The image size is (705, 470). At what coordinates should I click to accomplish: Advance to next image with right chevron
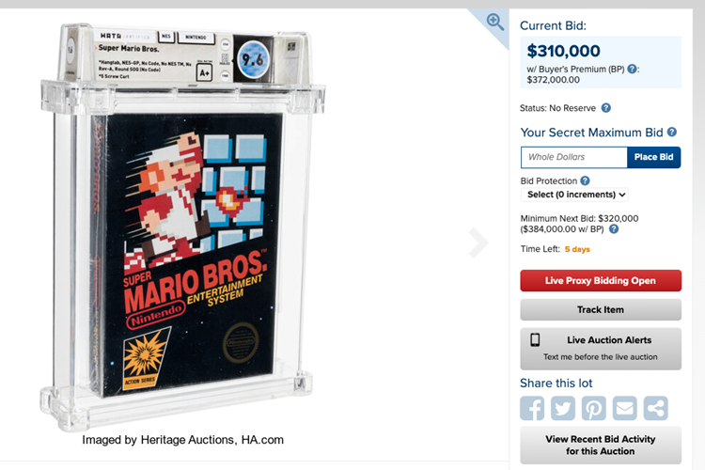point(478,243)
